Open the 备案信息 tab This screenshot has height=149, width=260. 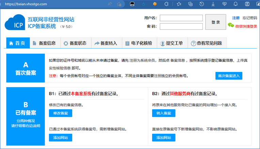point(44,43)
